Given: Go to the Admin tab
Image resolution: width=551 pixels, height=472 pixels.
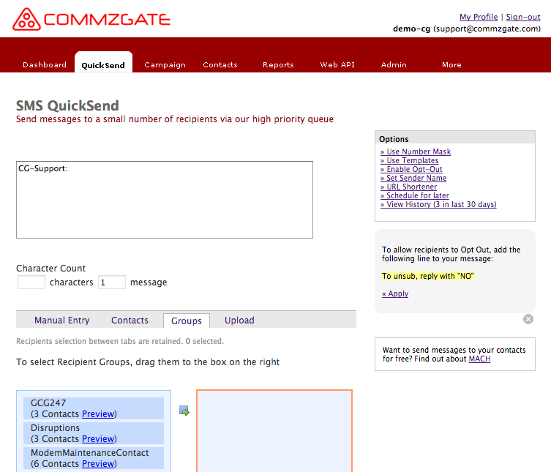Looking at the screenshot, I should 394,64.
